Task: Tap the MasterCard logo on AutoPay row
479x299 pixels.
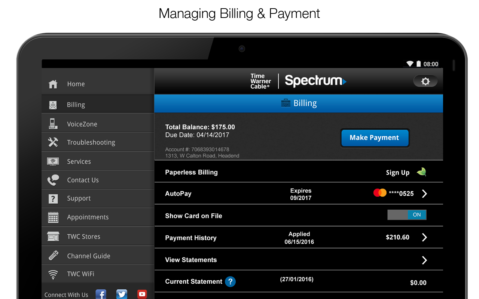Action: (380, 193)
